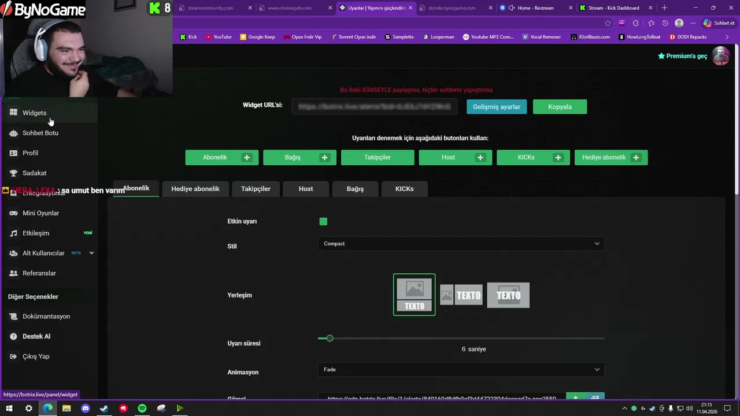Switch to donate.bynogame.com browser tab
This screenshot has width=740, height=416.
click(x=456, y=8)
